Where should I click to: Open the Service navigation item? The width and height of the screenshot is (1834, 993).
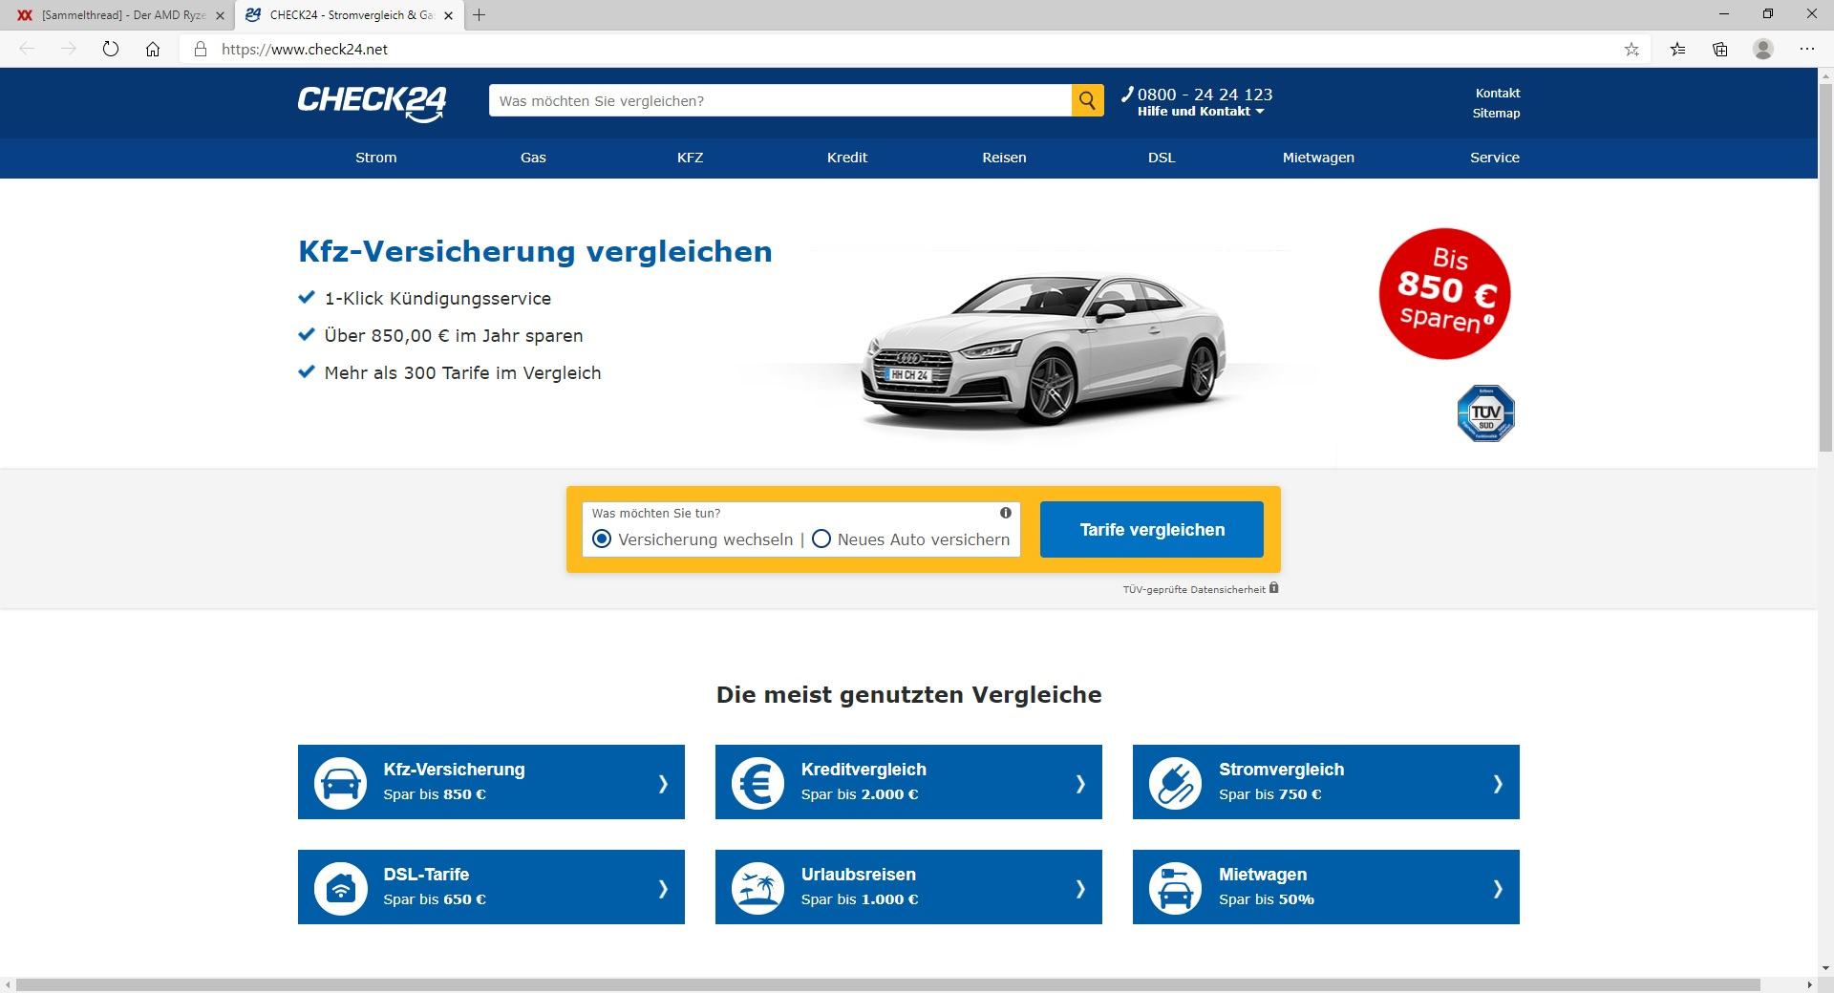1495,158
